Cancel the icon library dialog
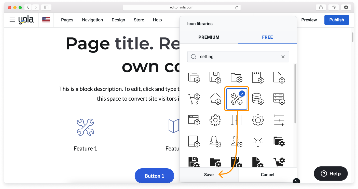 (x=267, y=175)
